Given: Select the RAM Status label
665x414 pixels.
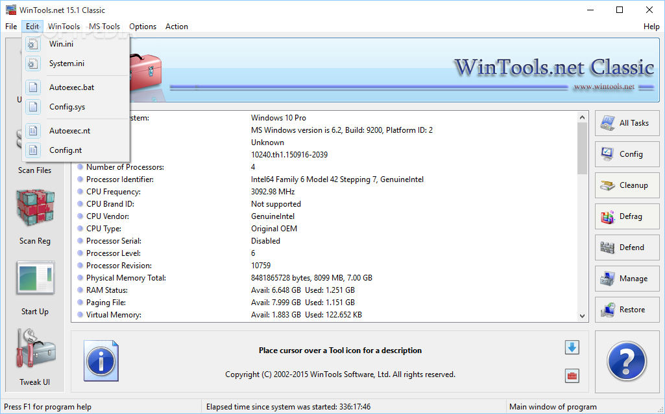Looking at the screenshot, I should click(x=107, y=290).
